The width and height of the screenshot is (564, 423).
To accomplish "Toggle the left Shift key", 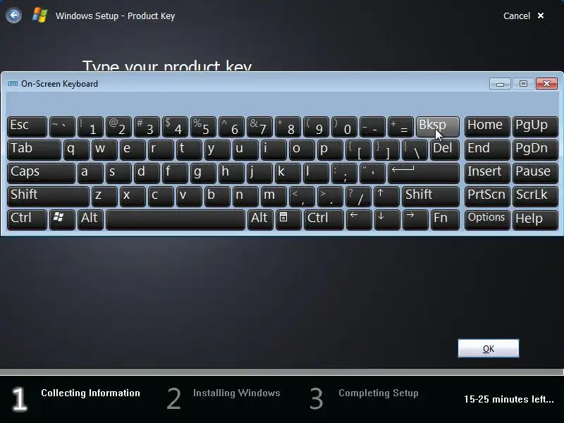I will pyautogui.click(x=48, y=197).
